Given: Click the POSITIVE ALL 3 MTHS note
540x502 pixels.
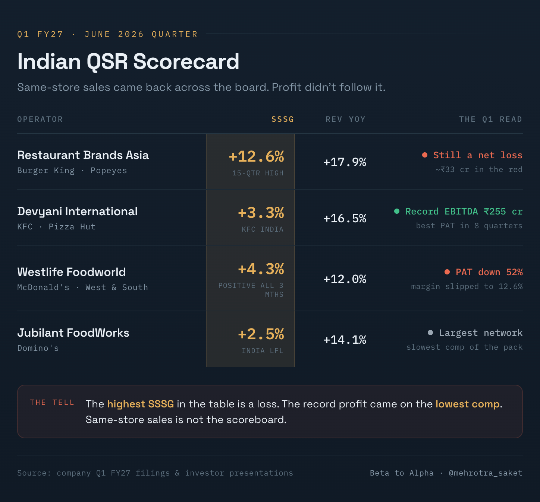Looking at the screenshot, I should pos(251,290).
